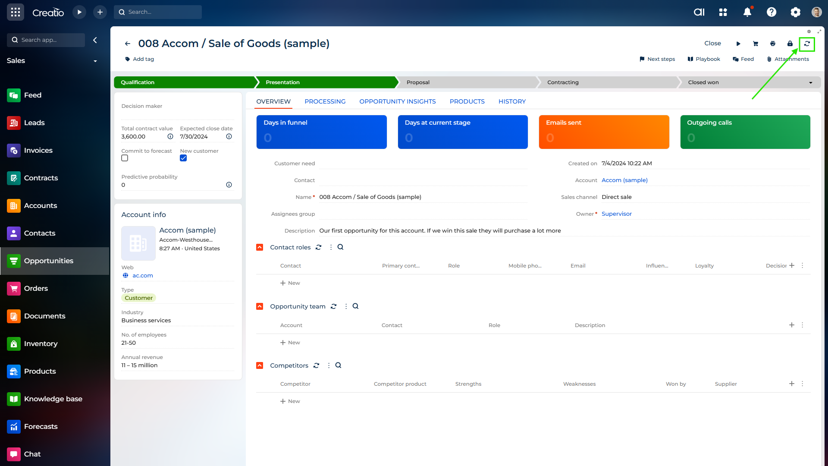
Task: Collapse the left sidebar panel
Action: tap(95, 40)
